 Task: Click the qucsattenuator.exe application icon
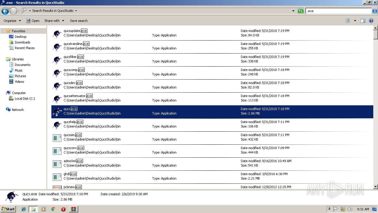point(57,99)
